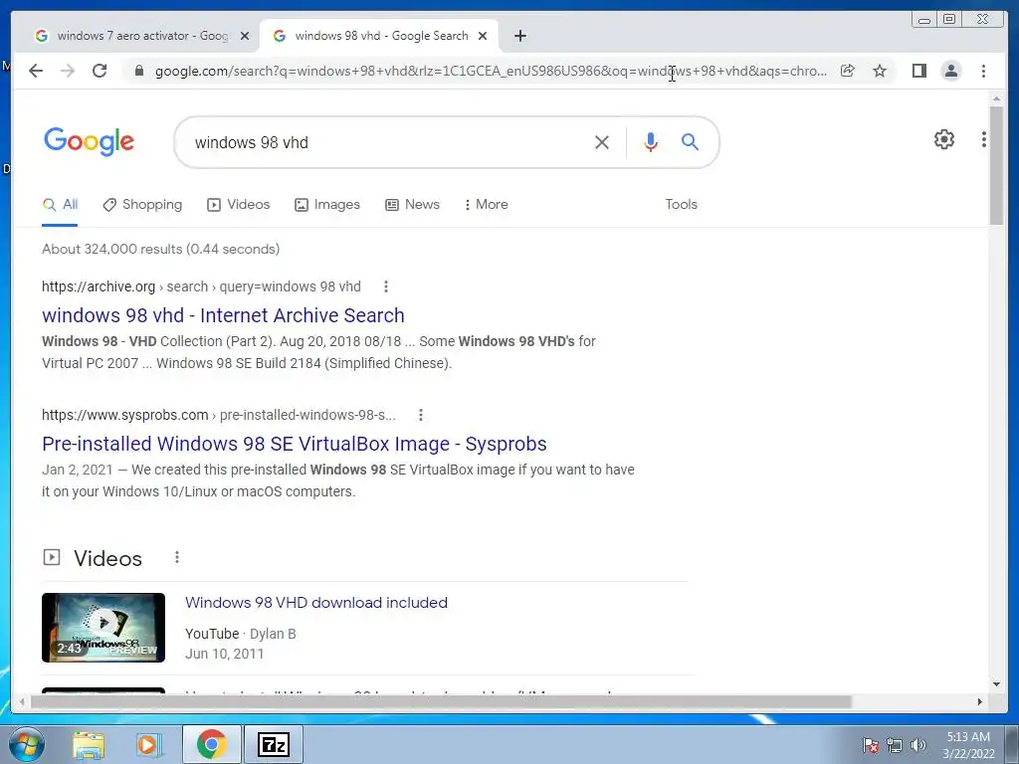Open the Windows Start orb
The width and height of the screenshot is (1019, 764).
27,744
